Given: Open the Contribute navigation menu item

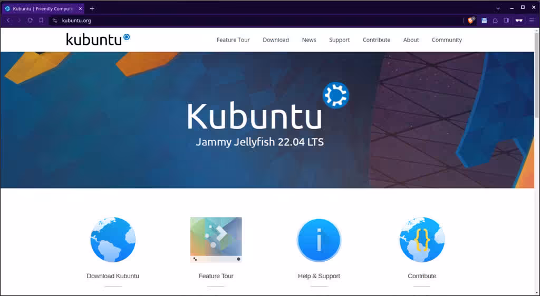Looking at the screenshot, I should coord(377,40).
